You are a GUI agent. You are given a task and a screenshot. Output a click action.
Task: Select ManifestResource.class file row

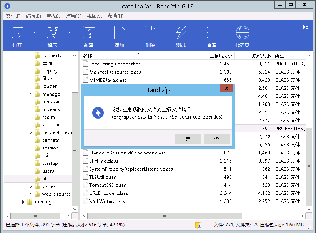pos(193,72)
